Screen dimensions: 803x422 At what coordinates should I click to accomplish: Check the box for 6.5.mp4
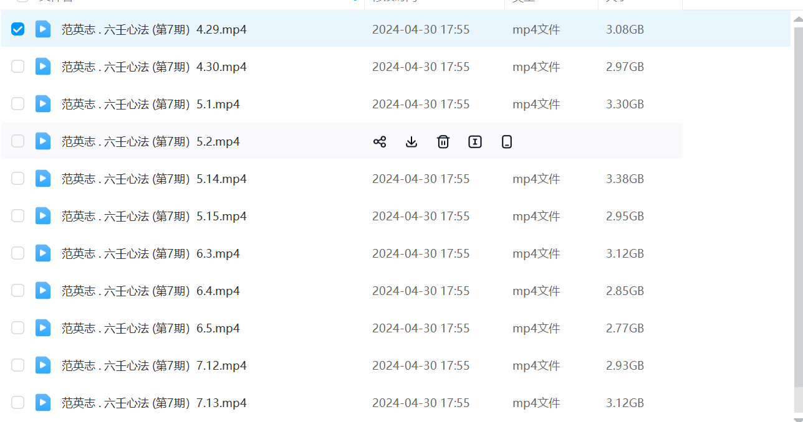(x=18, y=328)
